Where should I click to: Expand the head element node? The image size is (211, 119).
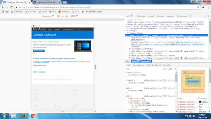128,33
